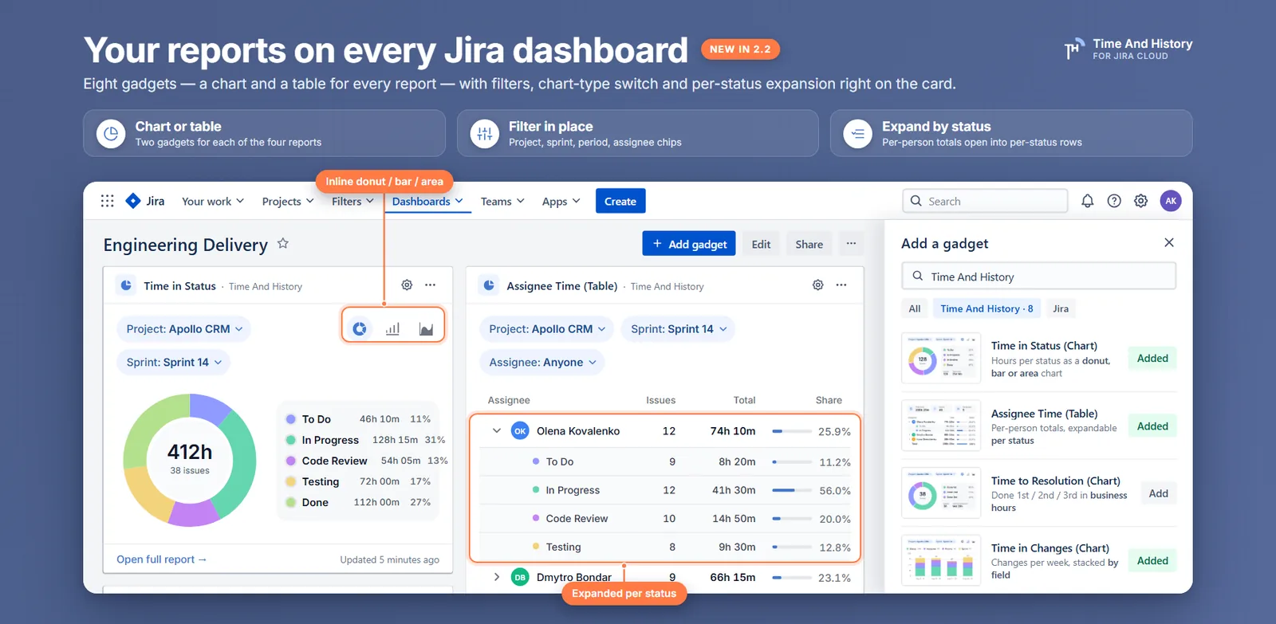Select the All gadget filter tab
Viewport: 1276px width, 624px height.
pos(915,308)
